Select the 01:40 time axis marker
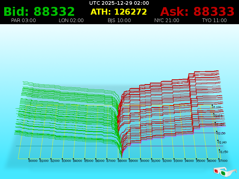This screenshot has width=239, height=179. click(x=222, y=142)
